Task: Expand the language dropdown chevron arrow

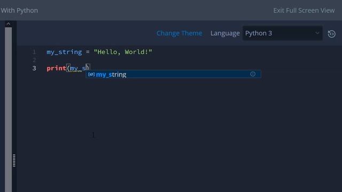Action: [317, 33]
